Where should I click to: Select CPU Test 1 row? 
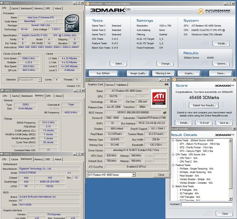click(x=188, y=158)
